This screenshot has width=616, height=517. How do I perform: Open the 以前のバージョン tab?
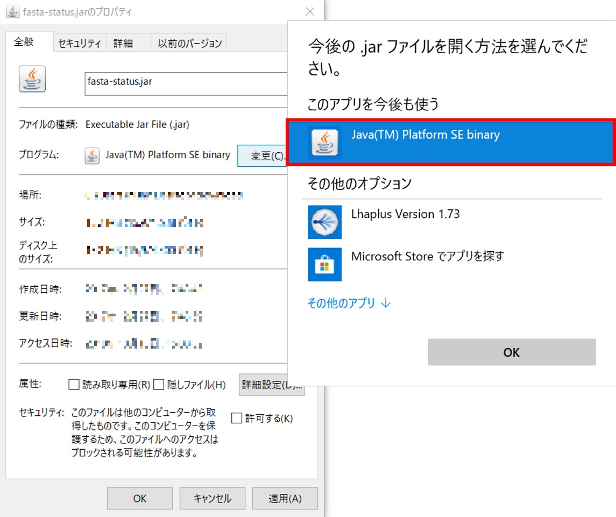[x=189, y=44]
